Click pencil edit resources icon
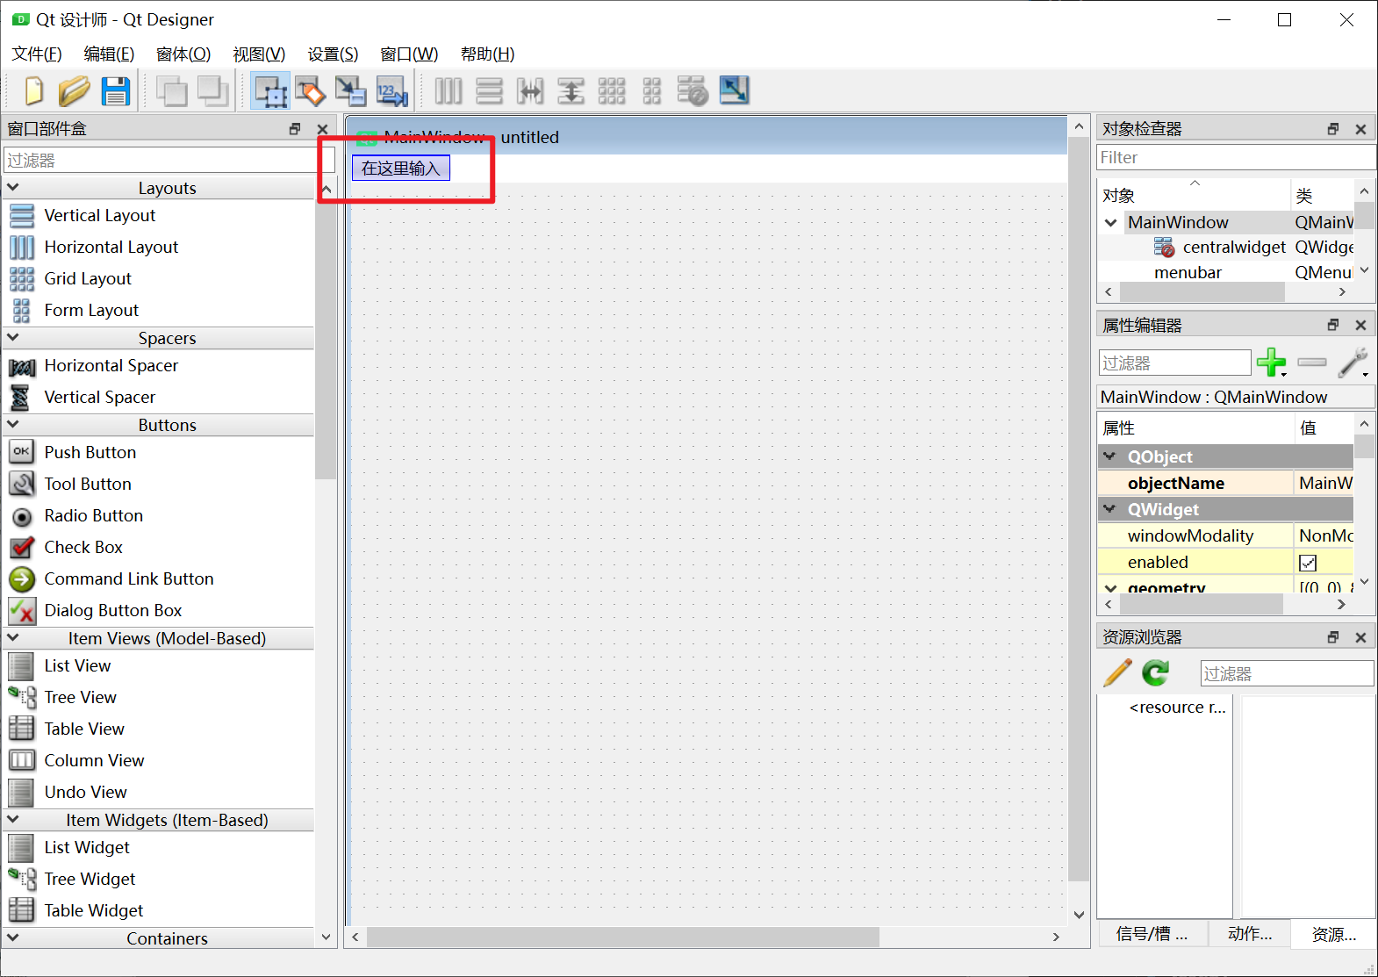This screenshot has height=977, width=1378. 1117,673
